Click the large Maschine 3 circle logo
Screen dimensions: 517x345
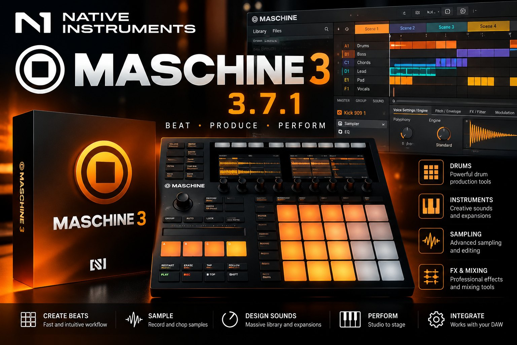(40, 69)
